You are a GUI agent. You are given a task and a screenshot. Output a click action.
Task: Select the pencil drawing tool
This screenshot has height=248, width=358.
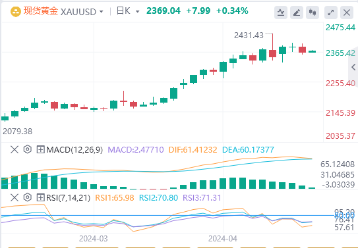(296, 12)
